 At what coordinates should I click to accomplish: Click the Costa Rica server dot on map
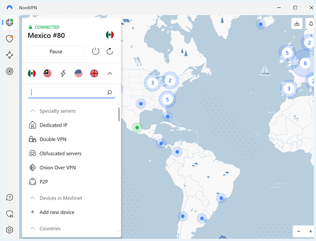pyautogui.click(x=161, y=143)
